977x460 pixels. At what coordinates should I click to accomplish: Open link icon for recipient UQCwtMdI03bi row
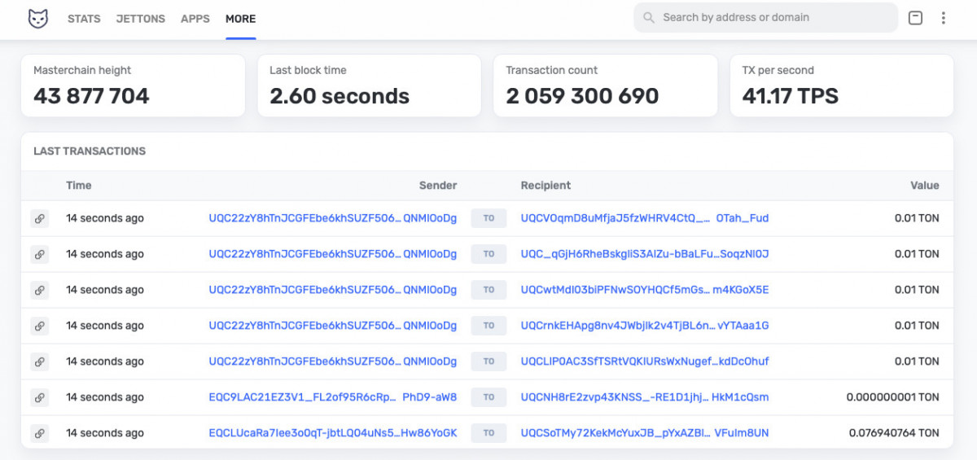tap(39, 290)
